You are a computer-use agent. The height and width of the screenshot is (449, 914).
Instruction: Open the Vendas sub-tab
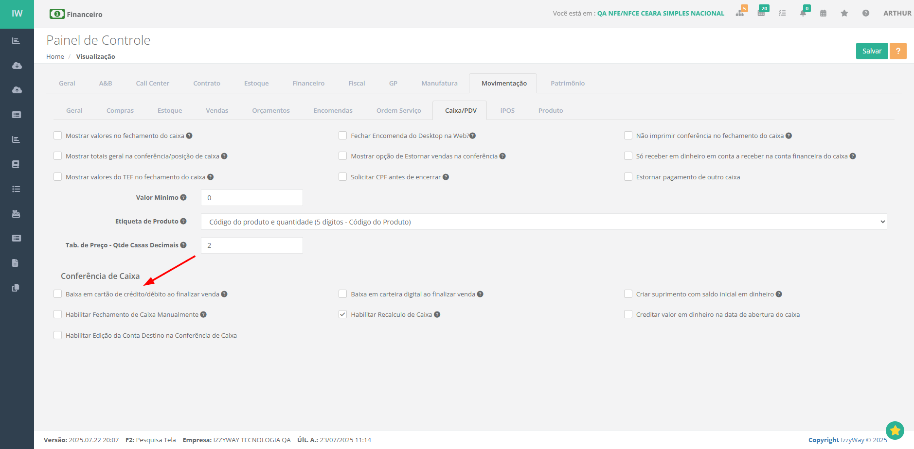click(217, 110)
